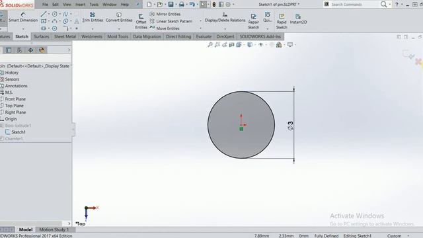Open Display/Delete Relations
This screenshot has width=423, height=238.
click(x=225, y=17)
